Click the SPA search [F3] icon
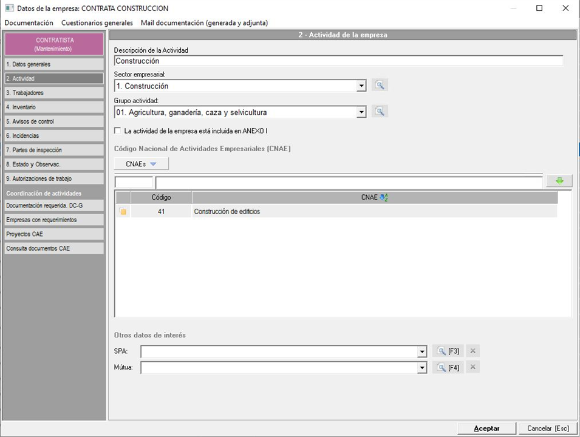 (x=448, y=351)
